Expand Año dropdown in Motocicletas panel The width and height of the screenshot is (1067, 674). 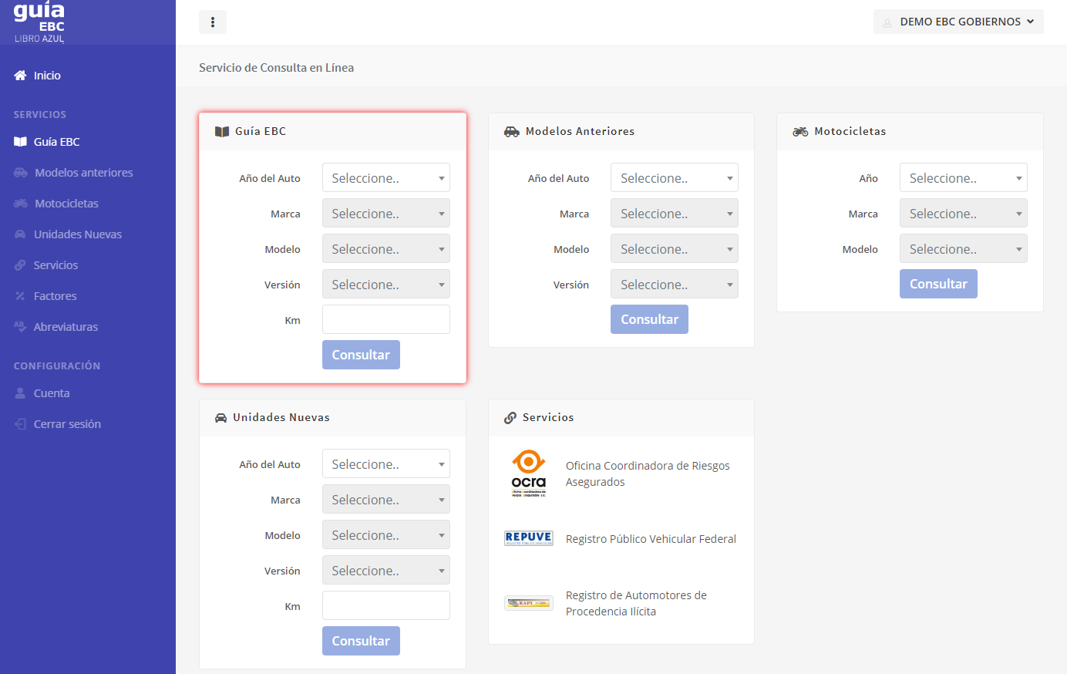coord(963,178)
